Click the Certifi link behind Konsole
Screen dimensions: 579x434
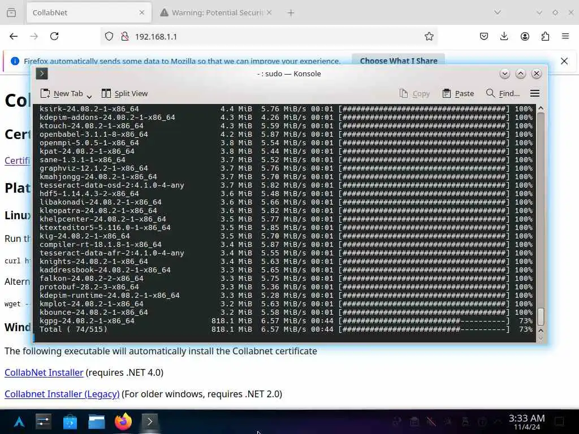click(x=17, y=160)
